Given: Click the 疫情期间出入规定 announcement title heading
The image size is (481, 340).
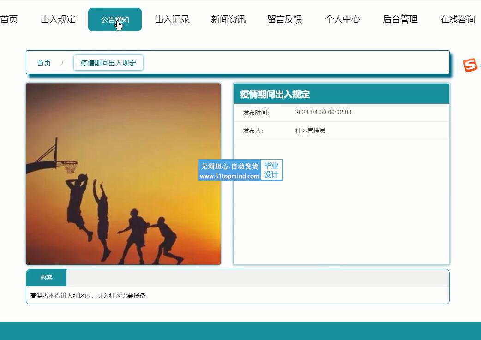Looking at the screenshot, I should 275,94.
